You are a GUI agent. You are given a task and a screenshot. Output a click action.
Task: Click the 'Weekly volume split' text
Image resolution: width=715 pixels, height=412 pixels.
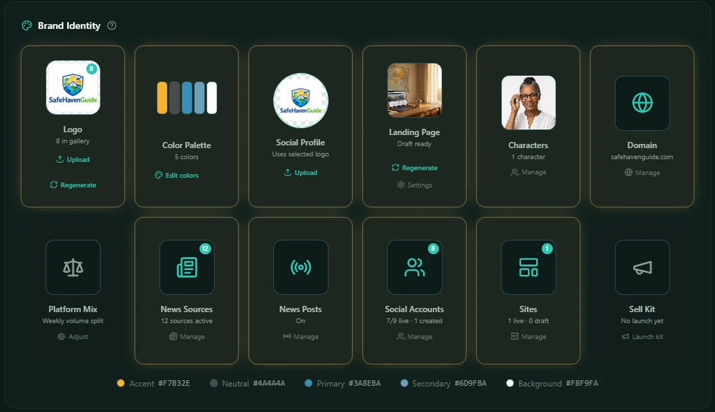point(73,321)
